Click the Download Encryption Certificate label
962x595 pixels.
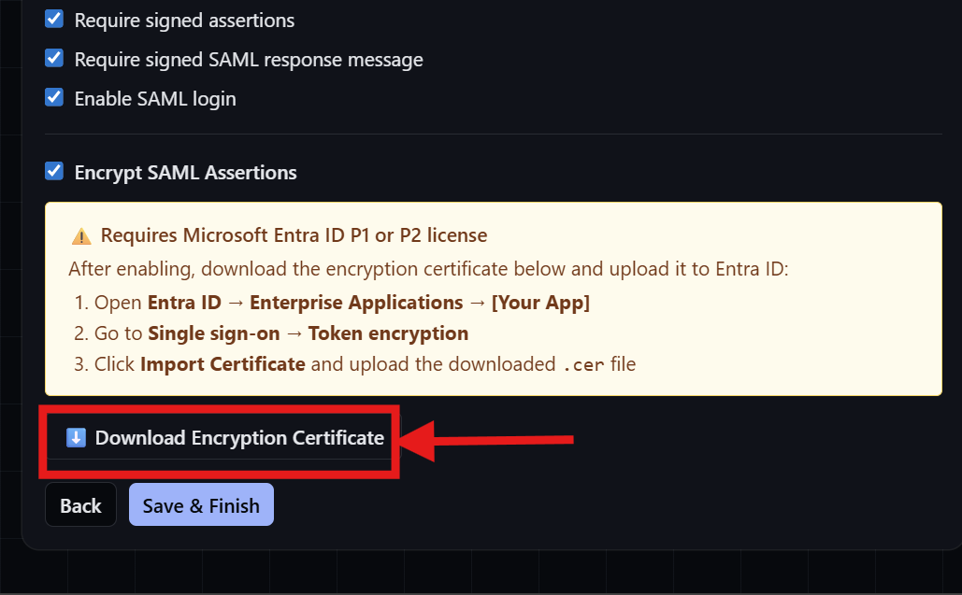pos(239,437)
